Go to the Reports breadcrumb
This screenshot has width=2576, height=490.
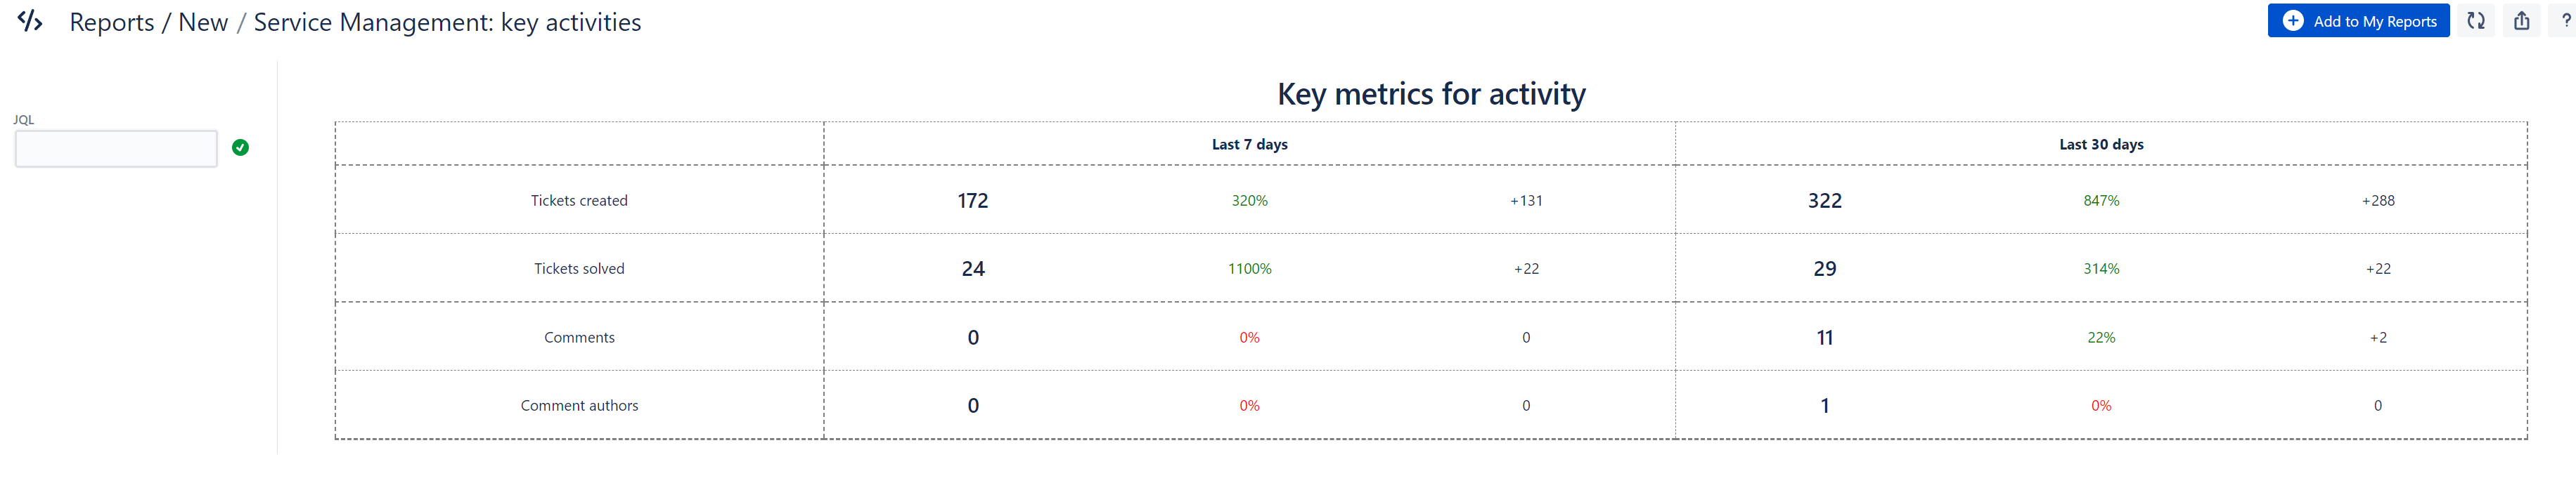point(112,22)
